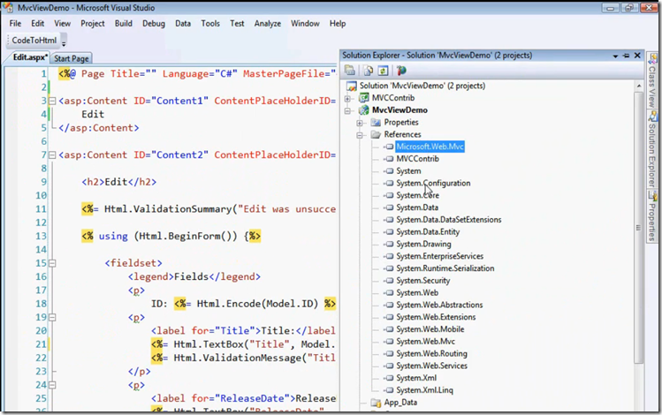Select the Edit.aspx editor tab
Screen dimensions: 662x415
tap(29, 57)
